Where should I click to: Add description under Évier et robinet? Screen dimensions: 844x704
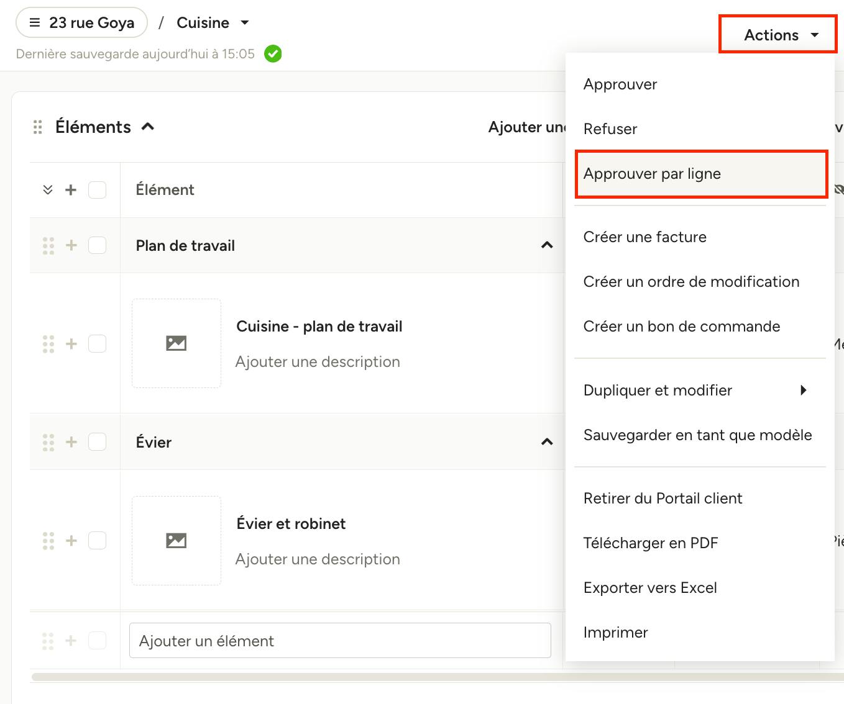pos(318,559)
